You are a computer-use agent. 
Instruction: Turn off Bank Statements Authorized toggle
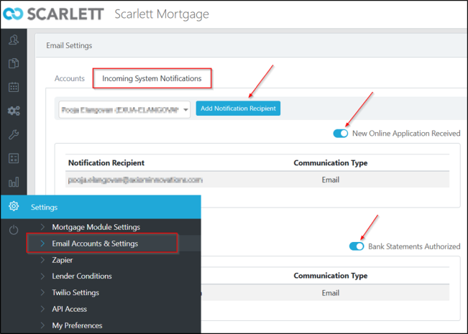click(x=357, y=246)
